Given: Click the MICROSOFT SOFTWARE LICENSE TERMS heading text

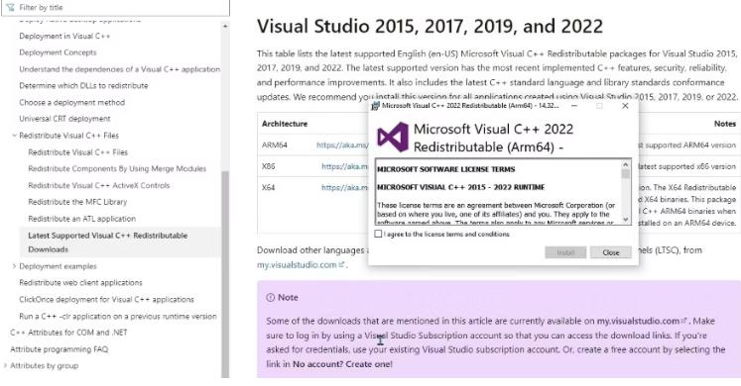Looking at the screenshot, I should pyautogui.click(x=446, y=169).
